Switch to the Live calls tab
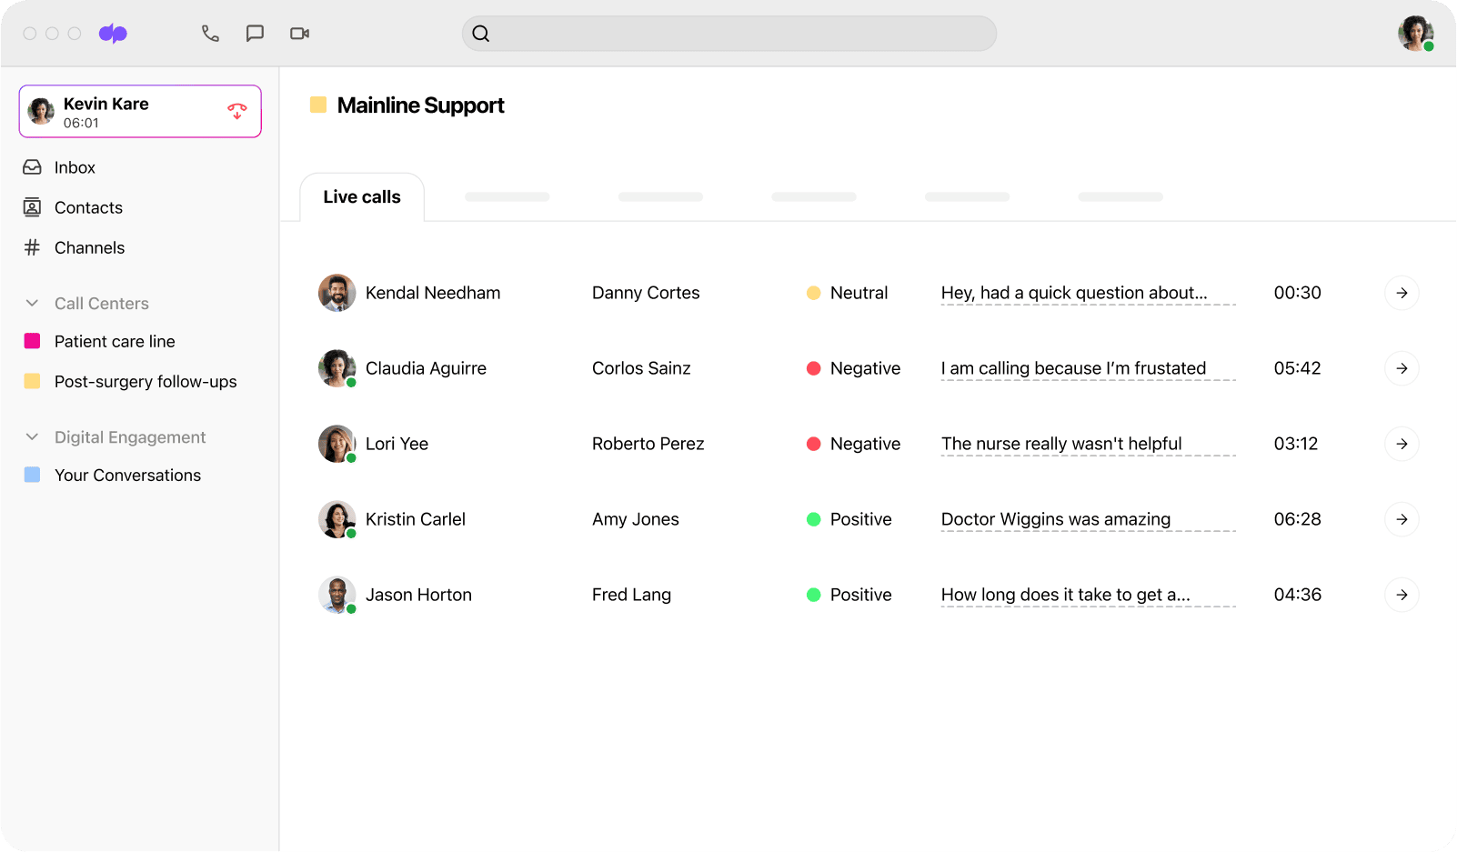The image size is (1457, 852). (x=361, y=196)
